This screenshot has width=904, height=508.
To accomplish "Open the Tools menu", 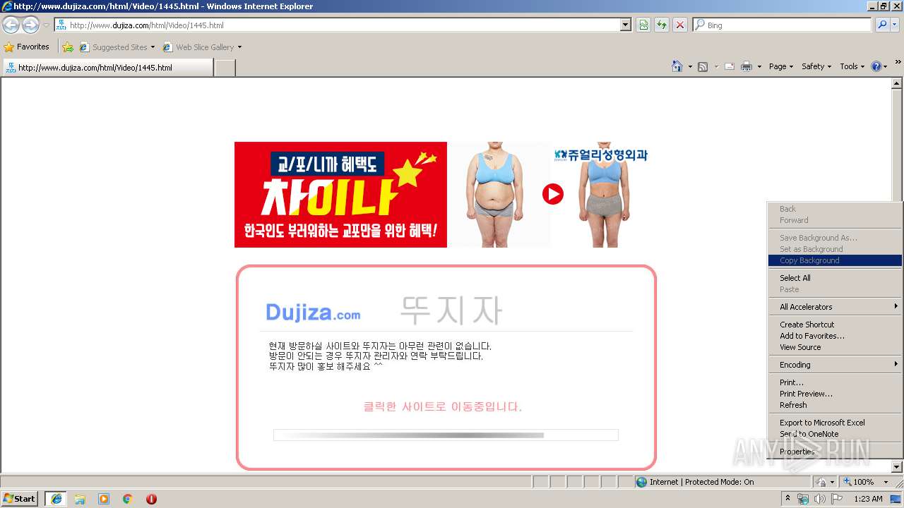I will [x=852, y=66].
